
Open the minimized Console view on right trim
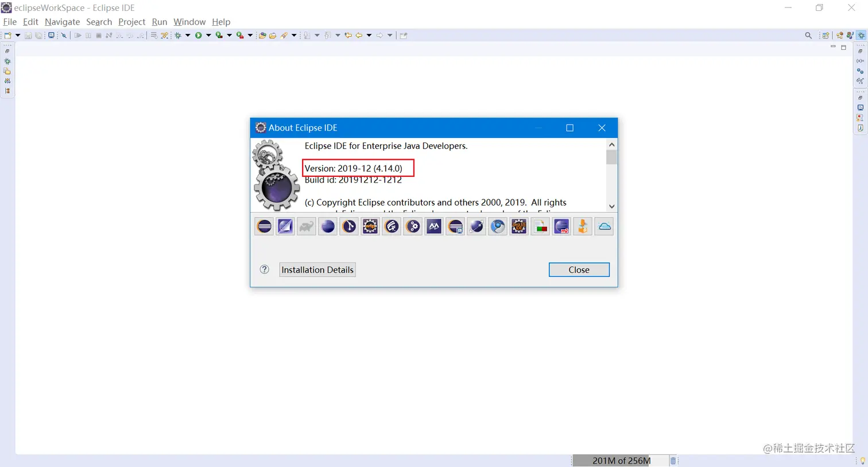point(860,107)
